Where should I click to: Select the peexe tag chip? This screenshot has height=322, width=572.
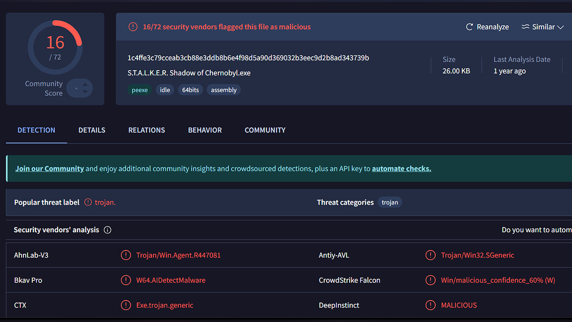(x=140, y=90)
